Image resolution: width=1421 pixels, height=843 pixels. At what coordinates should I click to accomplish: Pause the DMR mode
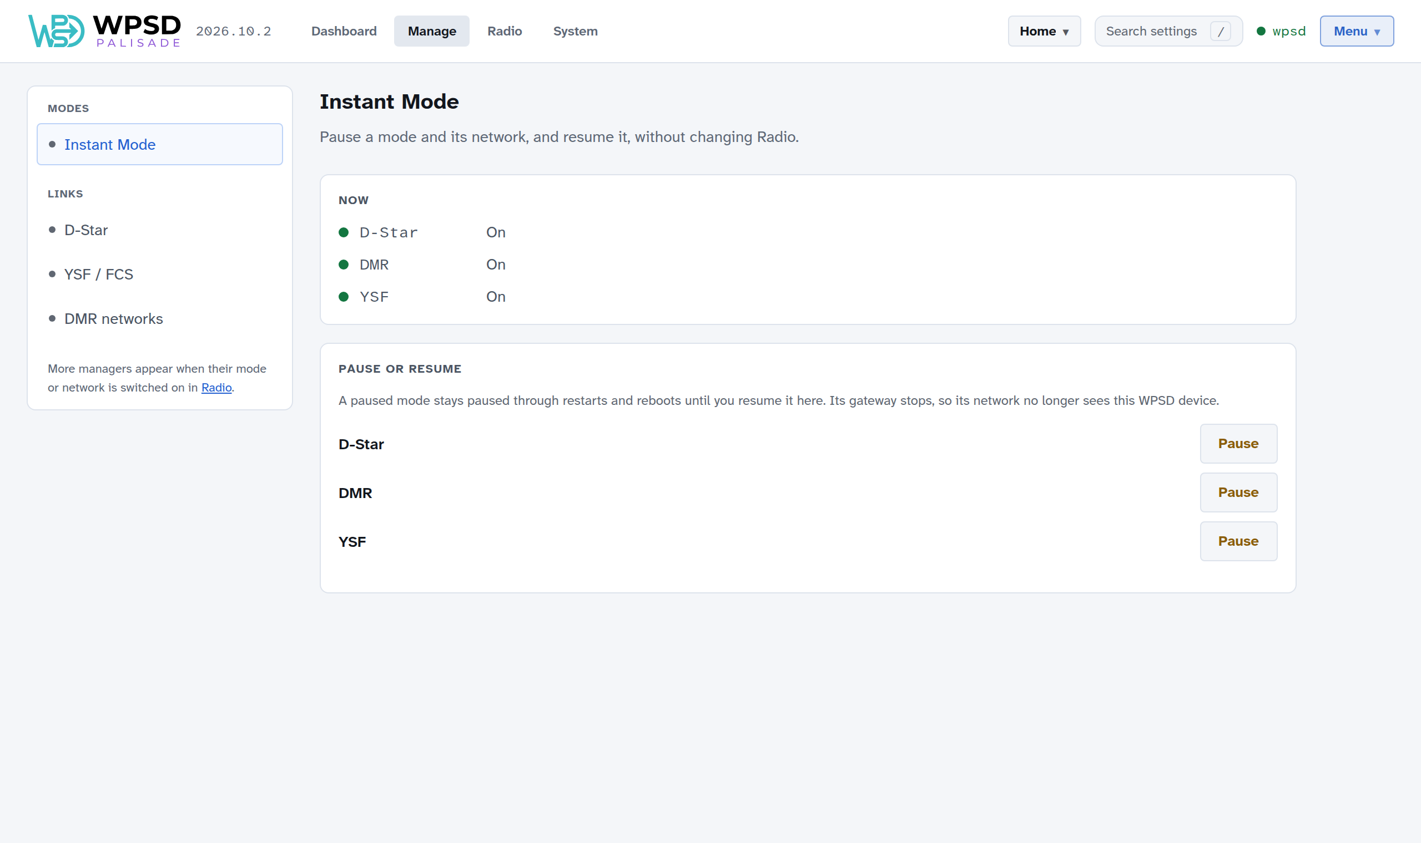[x=1238, y=492]
